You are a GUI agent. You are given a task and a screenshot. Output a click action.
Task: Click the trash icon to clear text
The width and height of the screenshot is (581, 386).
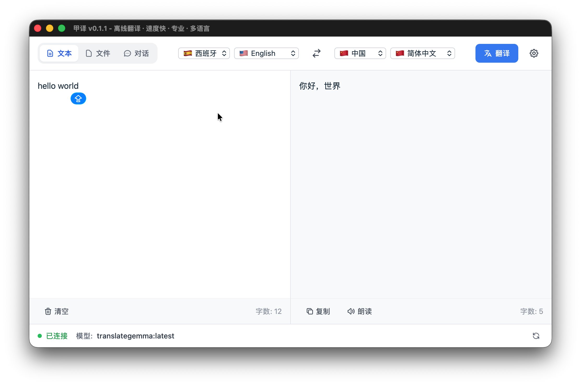(48, 311)
